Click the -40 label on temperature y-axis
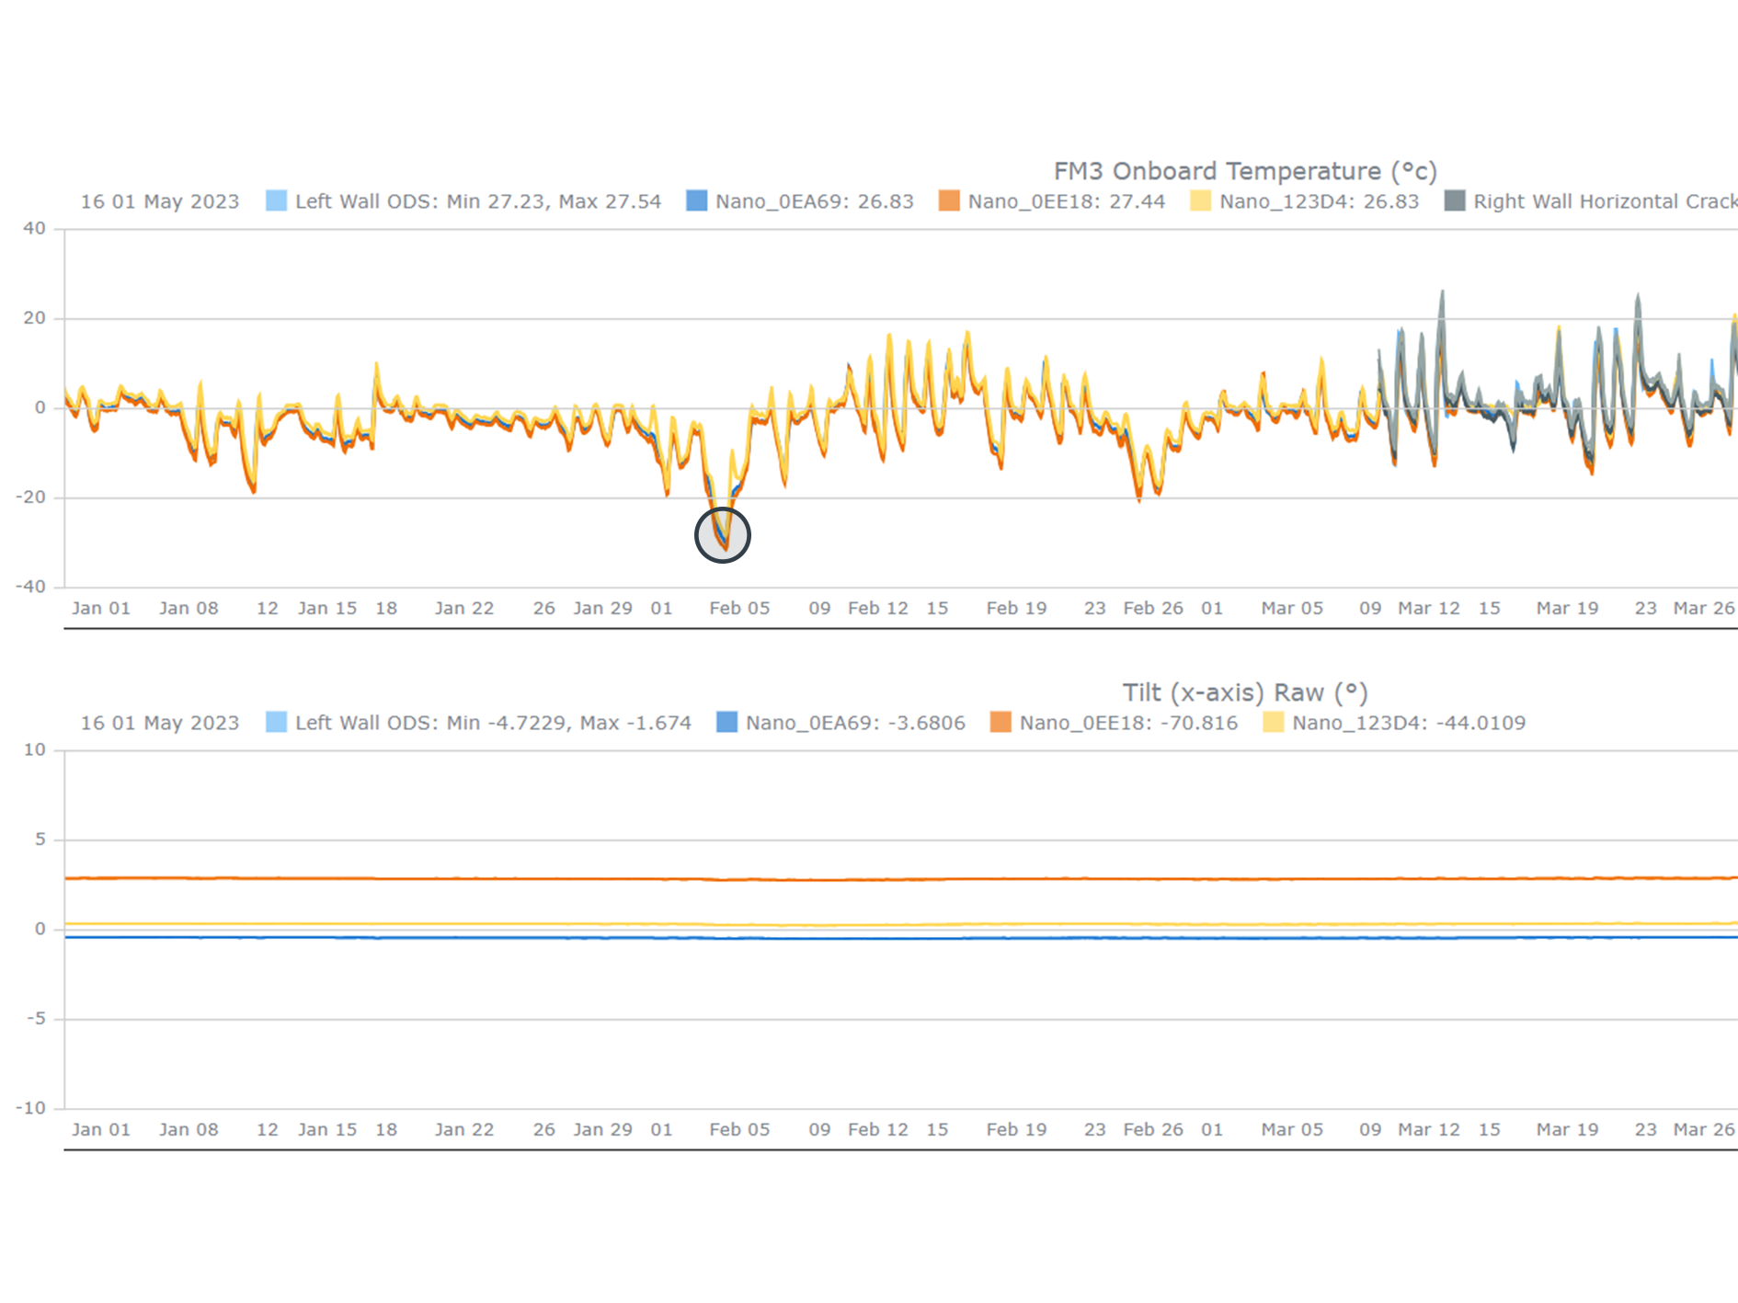Screen dimensions: 1738x1303 point(30,587)
